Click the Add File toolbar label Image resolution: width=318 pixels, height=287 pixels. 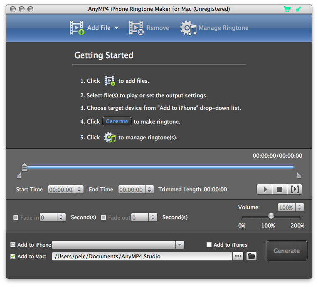(x=99, y=28)
